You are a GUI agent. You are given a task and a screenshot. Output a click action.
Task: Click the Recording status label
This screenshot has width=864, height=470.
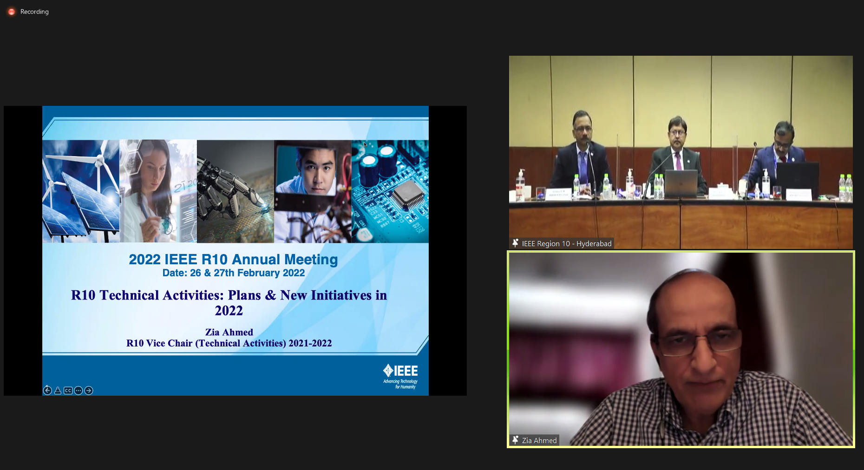point(34,12)
